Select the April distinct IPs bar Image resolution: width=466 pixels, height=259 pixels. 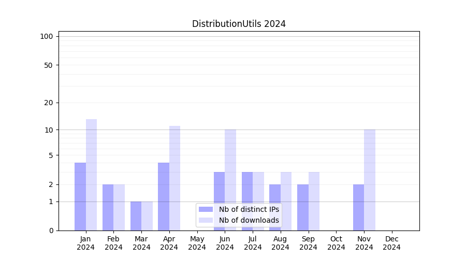(164, 196)
